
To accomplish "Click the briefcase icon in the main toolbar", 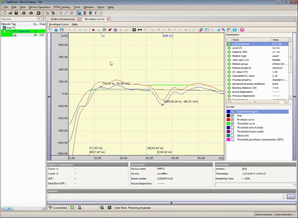I will pyautogui.click(x=31, y=13).
